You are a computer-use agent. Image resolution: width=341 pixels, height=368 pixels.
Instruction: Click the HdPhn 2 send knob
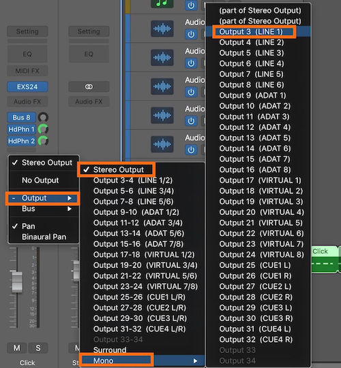coord(43,141)
